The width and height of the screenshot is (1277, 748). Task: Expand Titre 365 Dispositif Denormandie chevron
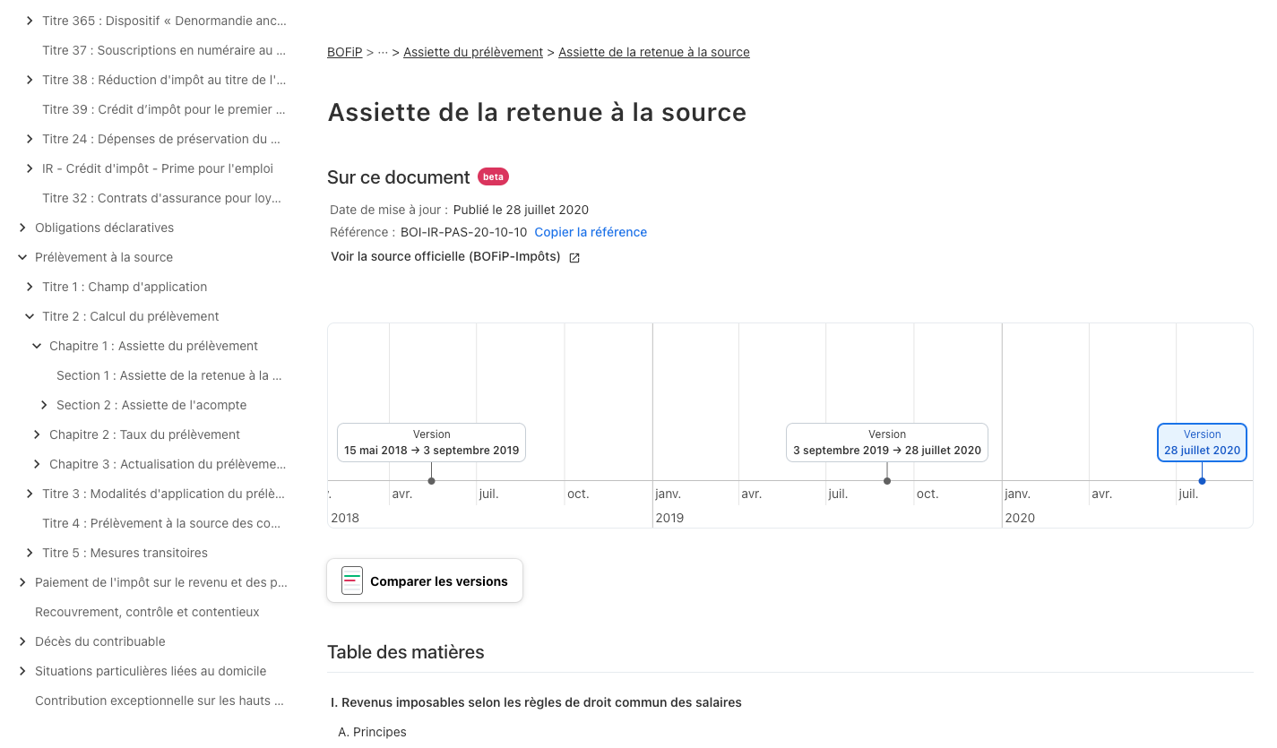point(30,21)
